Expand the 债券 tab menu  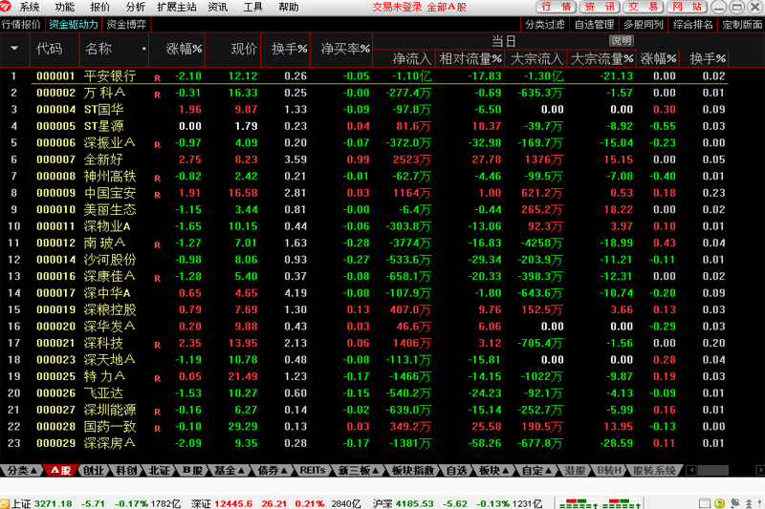(283, 471)
